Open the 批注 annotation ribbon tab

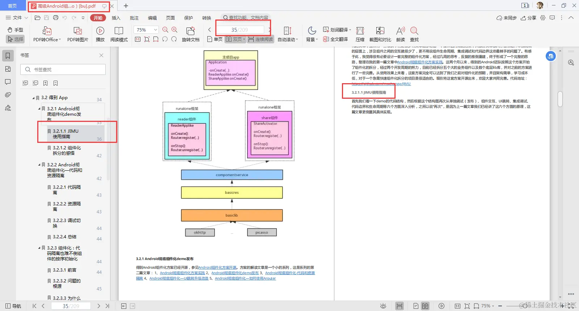point(134,18)
